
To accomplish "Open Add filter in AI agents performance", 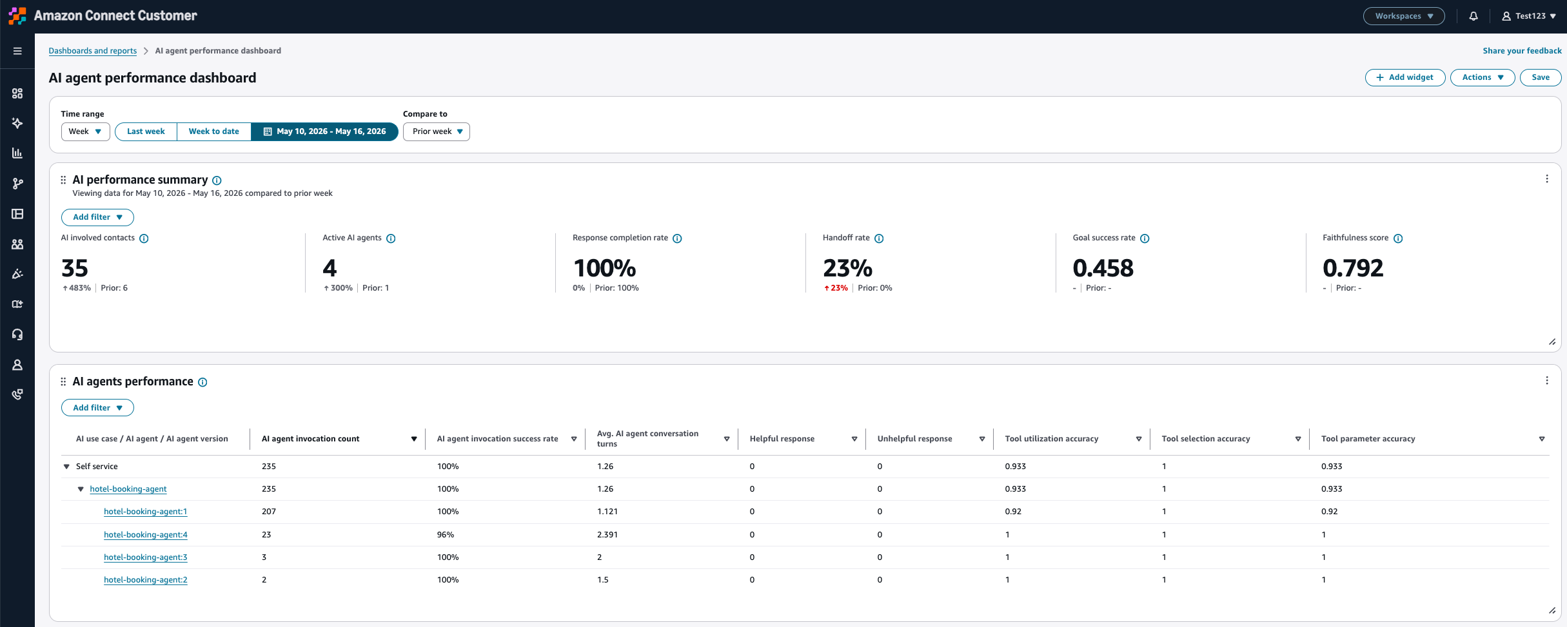I will tap(97, 408).
